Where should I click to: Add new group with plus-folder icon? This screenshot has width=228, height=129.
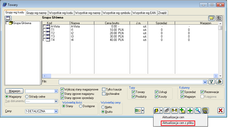point(182,110)
